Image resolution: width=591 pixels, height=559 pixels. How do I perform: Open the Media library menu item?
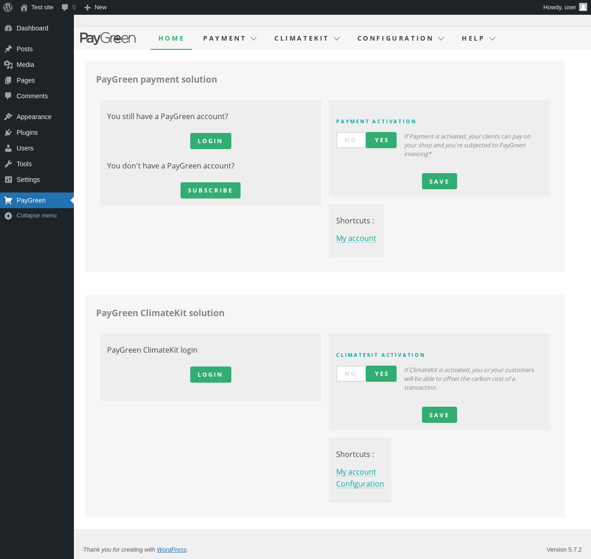(37, 65)
